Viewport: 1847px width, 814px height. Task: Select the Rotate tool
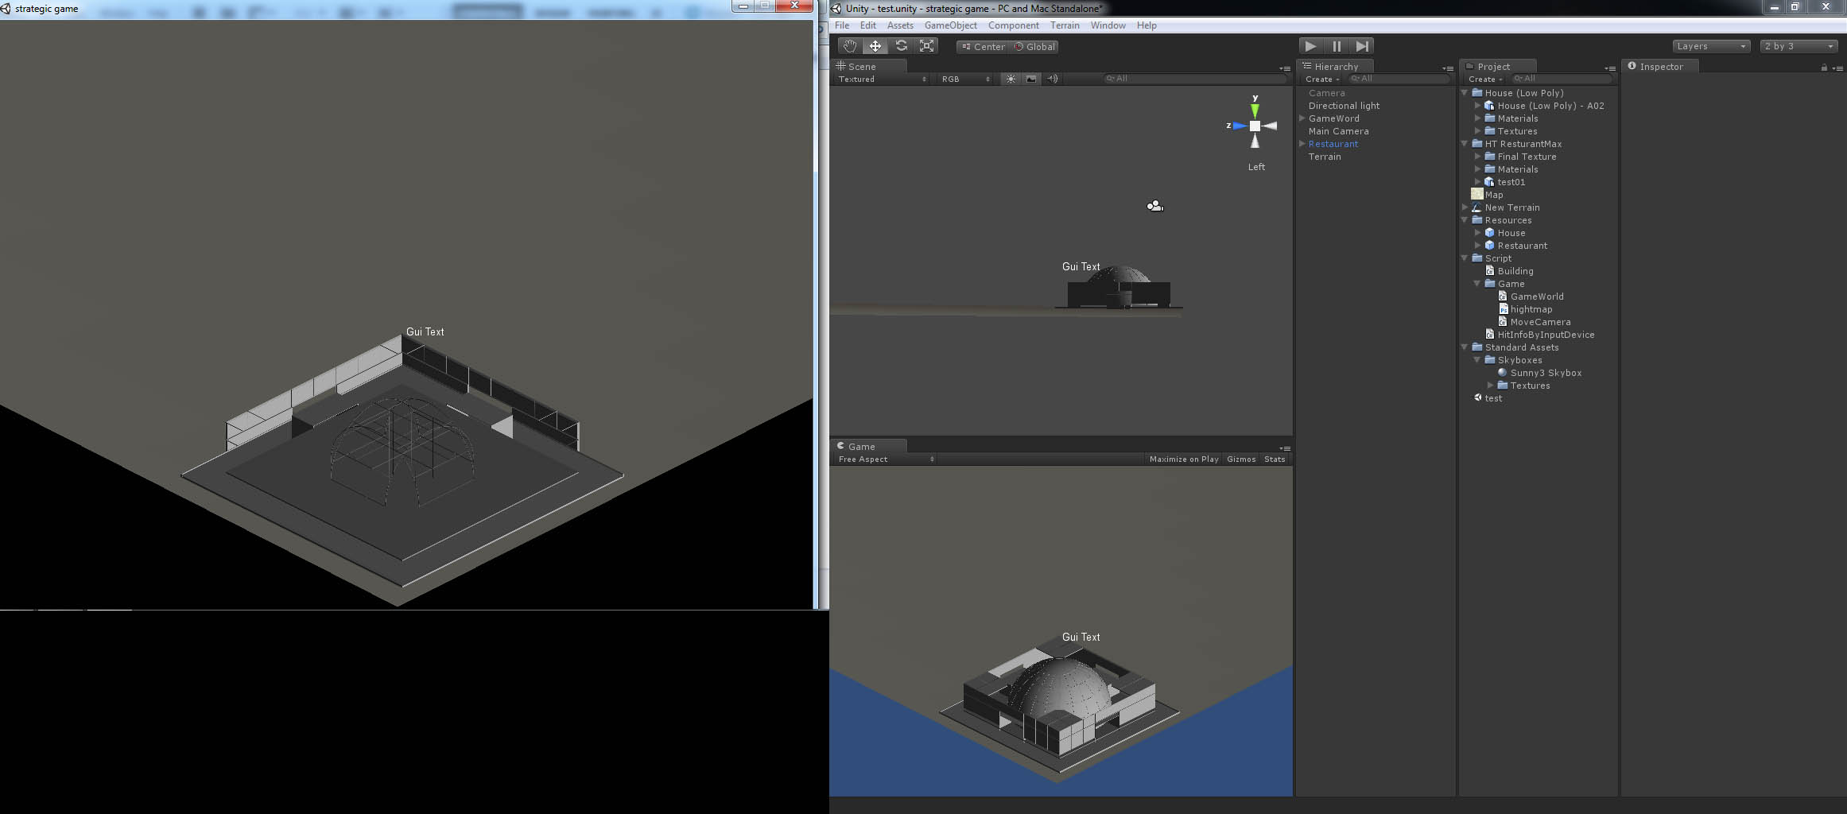pos(901,45)
